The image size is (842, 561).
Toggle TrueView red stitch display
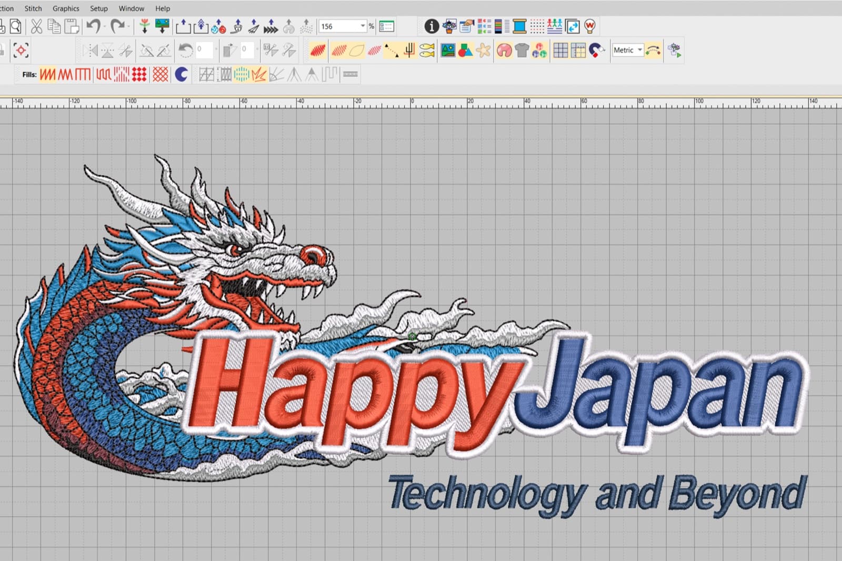pos(318,51)
